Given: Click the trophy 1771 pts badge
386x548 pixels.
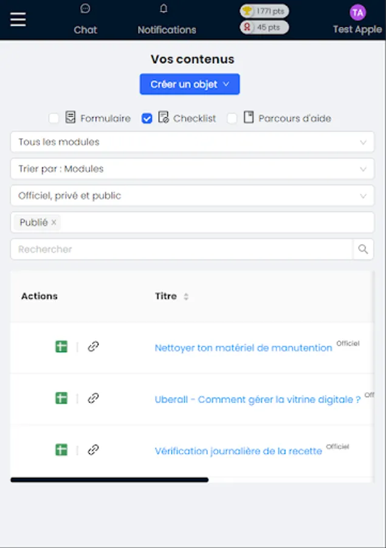Looking at the screenshot, I should (x=264, y=11).
